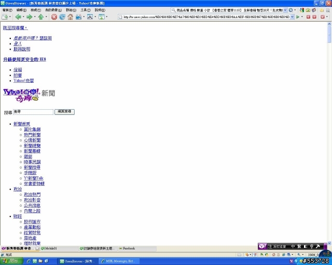Viewport: 332px width, 265px height.
Task: Click the GreenBrowser taskbar button
Action: click(78, 261)
